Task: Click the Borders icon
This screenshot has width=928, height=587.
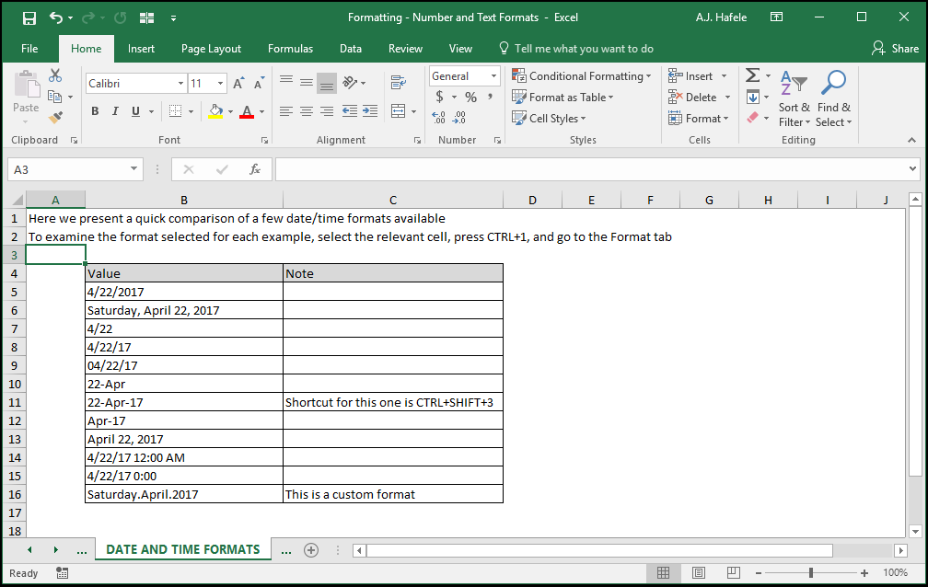Action: click(175, 111)
